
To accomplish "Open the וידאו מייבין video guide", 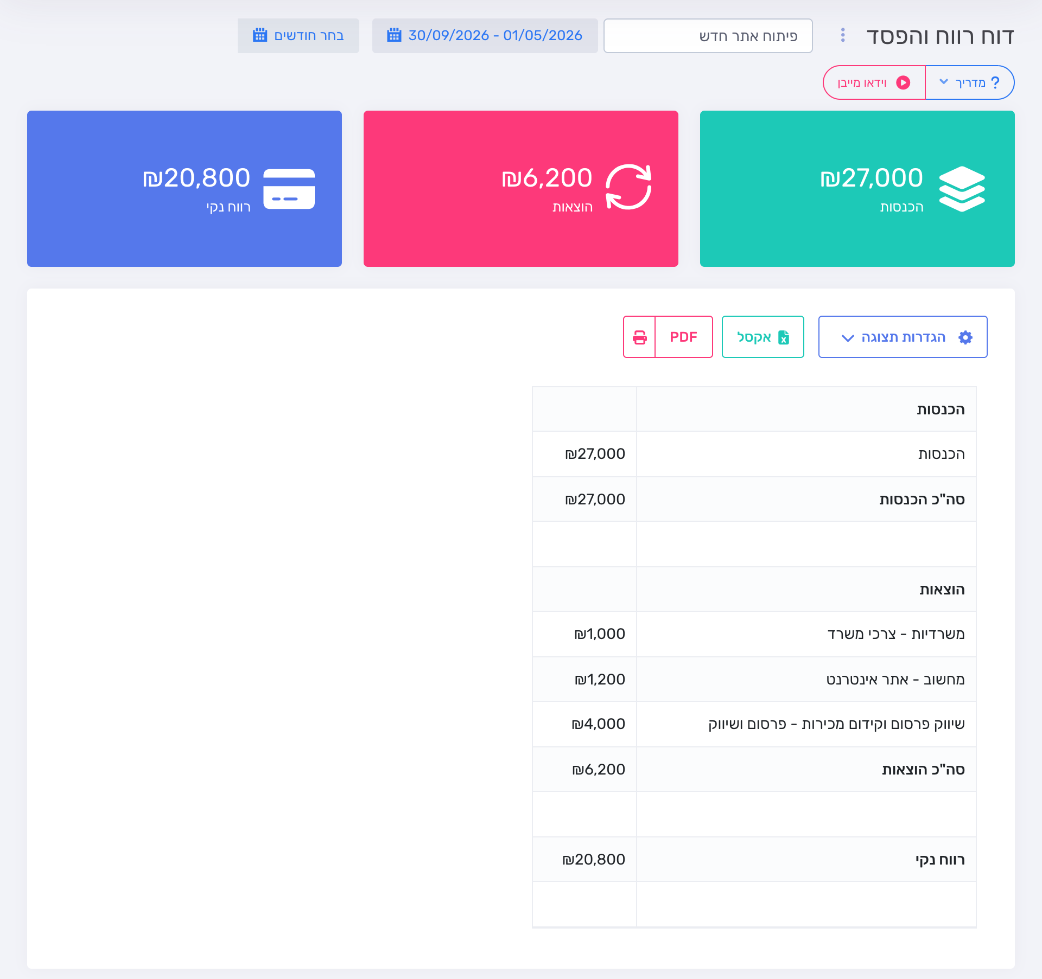I will (x=874, y=82).
